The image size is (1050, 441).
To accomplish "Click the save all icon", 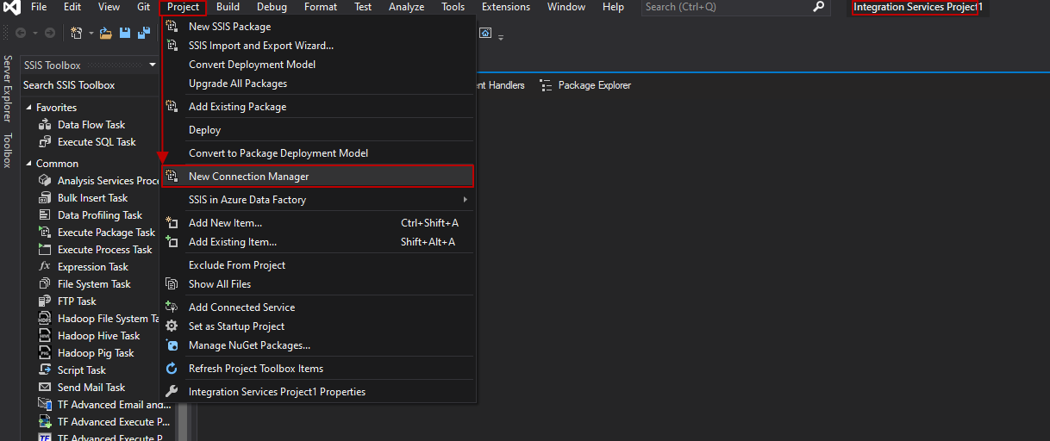I will tap(142, 34).
